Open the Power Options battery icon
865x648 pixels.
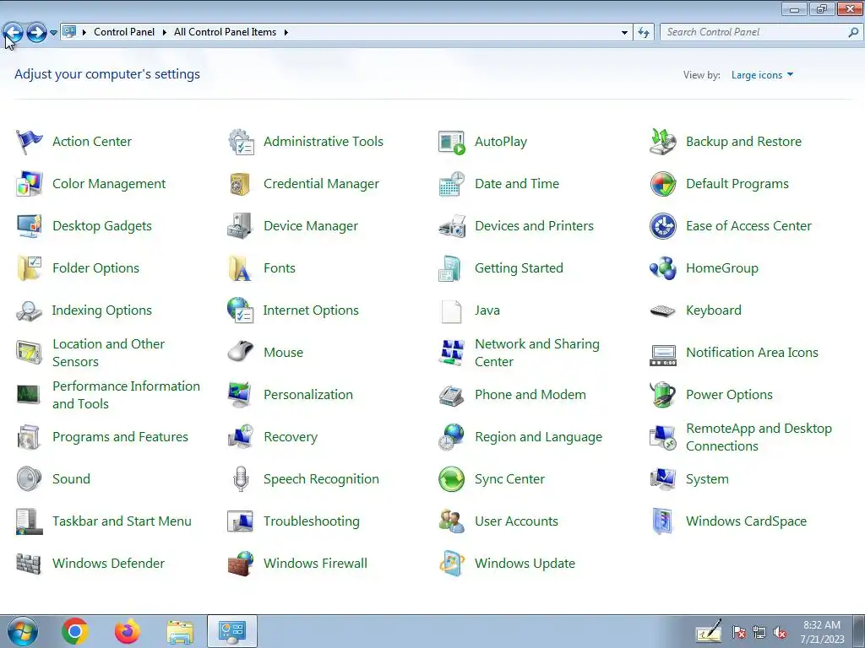(x=662, y=395)
